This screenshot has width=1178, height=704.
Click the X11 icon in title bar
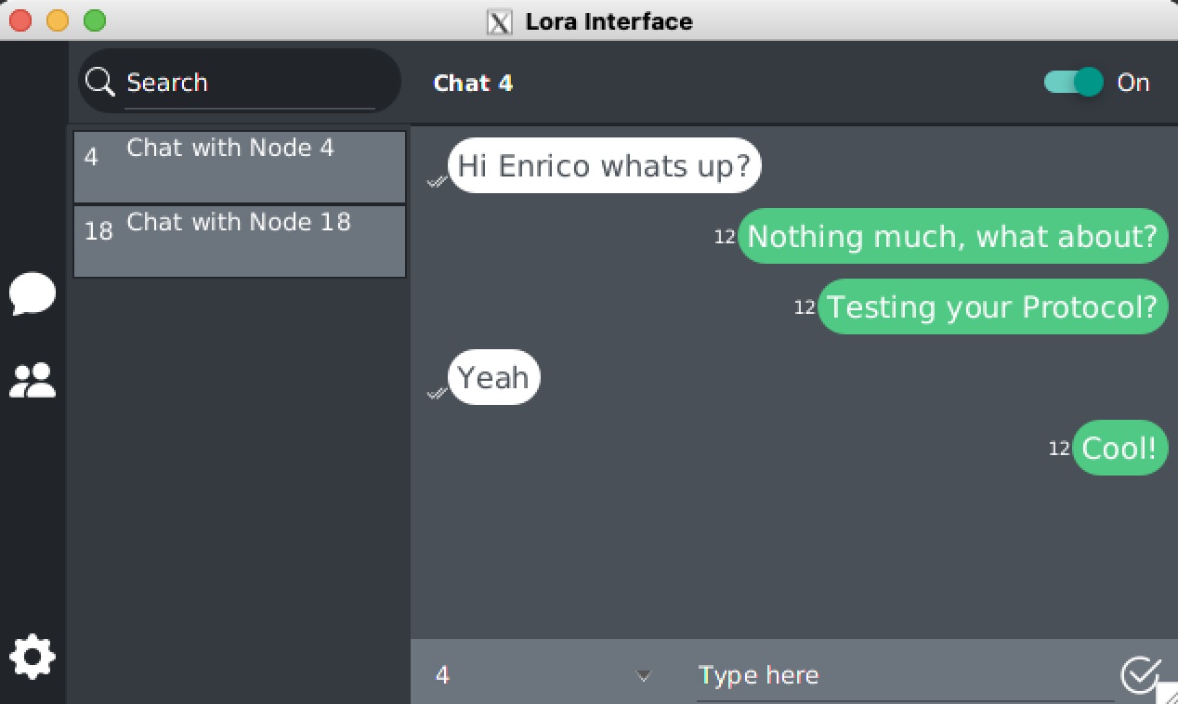pos(500,21)
